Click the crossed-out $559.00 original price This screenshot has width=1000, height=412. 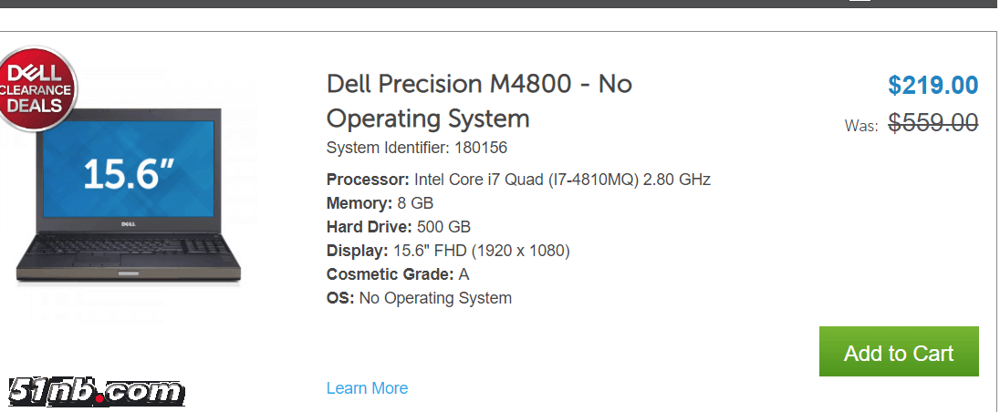(932, 122)
